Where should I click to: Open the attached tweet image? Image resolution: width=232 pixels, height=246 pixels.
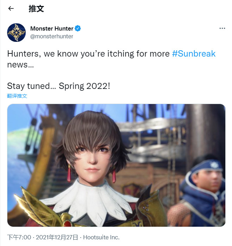[x=116, y=165]
